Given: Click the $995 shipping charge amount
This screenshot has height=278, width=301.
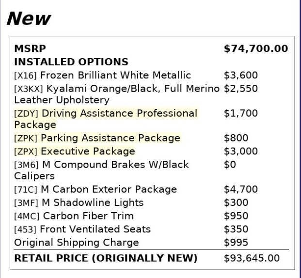Looking at the screenshot, I should click(236, 242).
